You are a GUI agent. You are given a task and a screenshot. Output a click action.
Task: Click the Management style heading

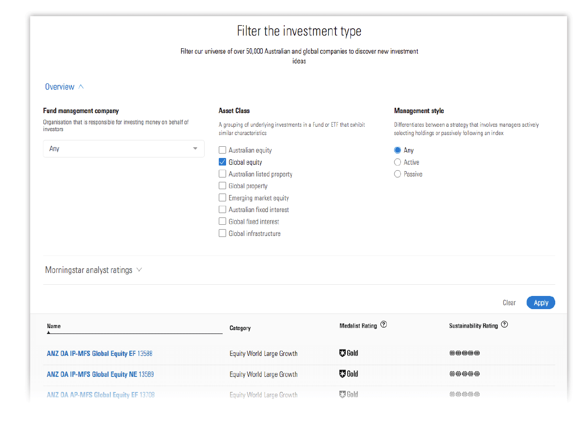tap(419, 111)
